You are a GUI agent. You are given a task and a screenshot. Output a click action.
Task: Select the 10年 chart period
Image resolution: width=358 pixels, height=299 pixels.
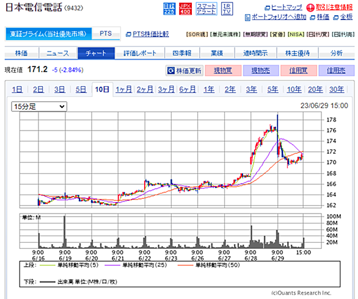coord(294,90)
